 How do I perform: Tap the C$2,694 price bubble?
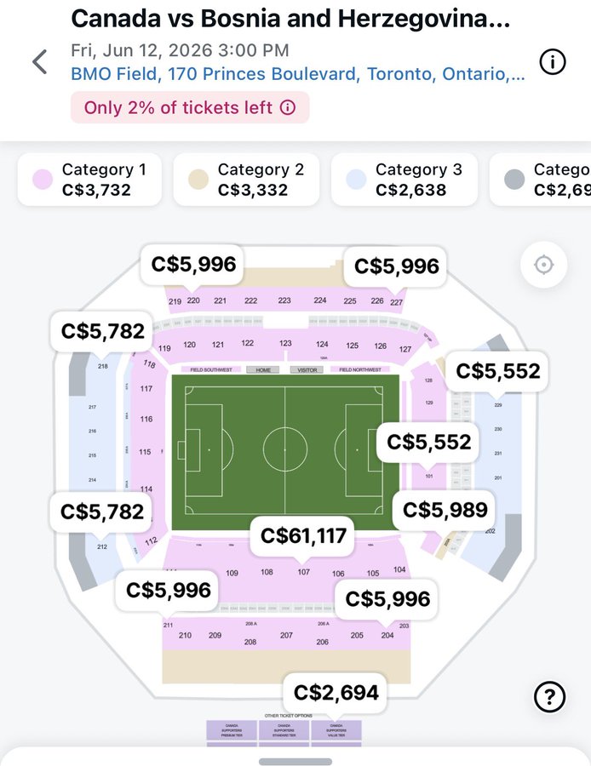336,691
